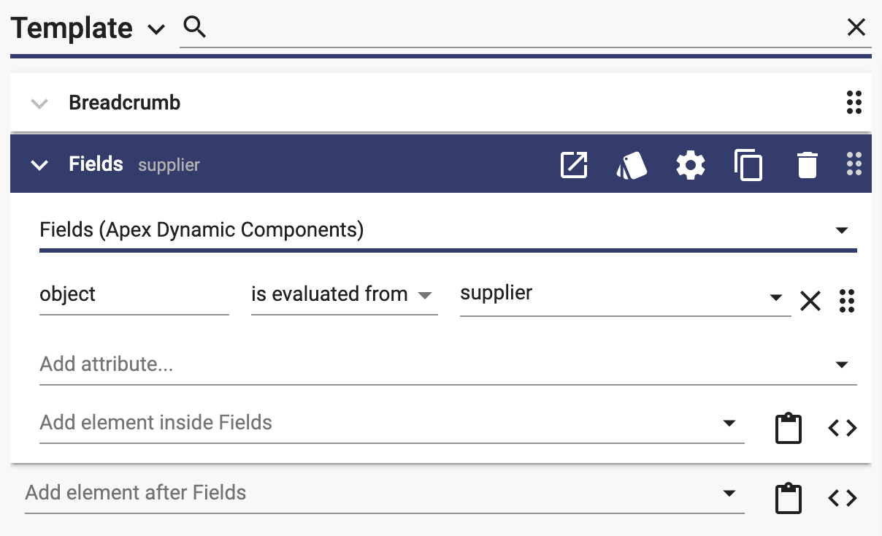882x536 pixels.
Task: Click the search magnifier icon
Action: click(195, 28)
